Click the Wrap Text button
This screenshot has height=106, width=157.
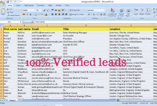(75, 10)
